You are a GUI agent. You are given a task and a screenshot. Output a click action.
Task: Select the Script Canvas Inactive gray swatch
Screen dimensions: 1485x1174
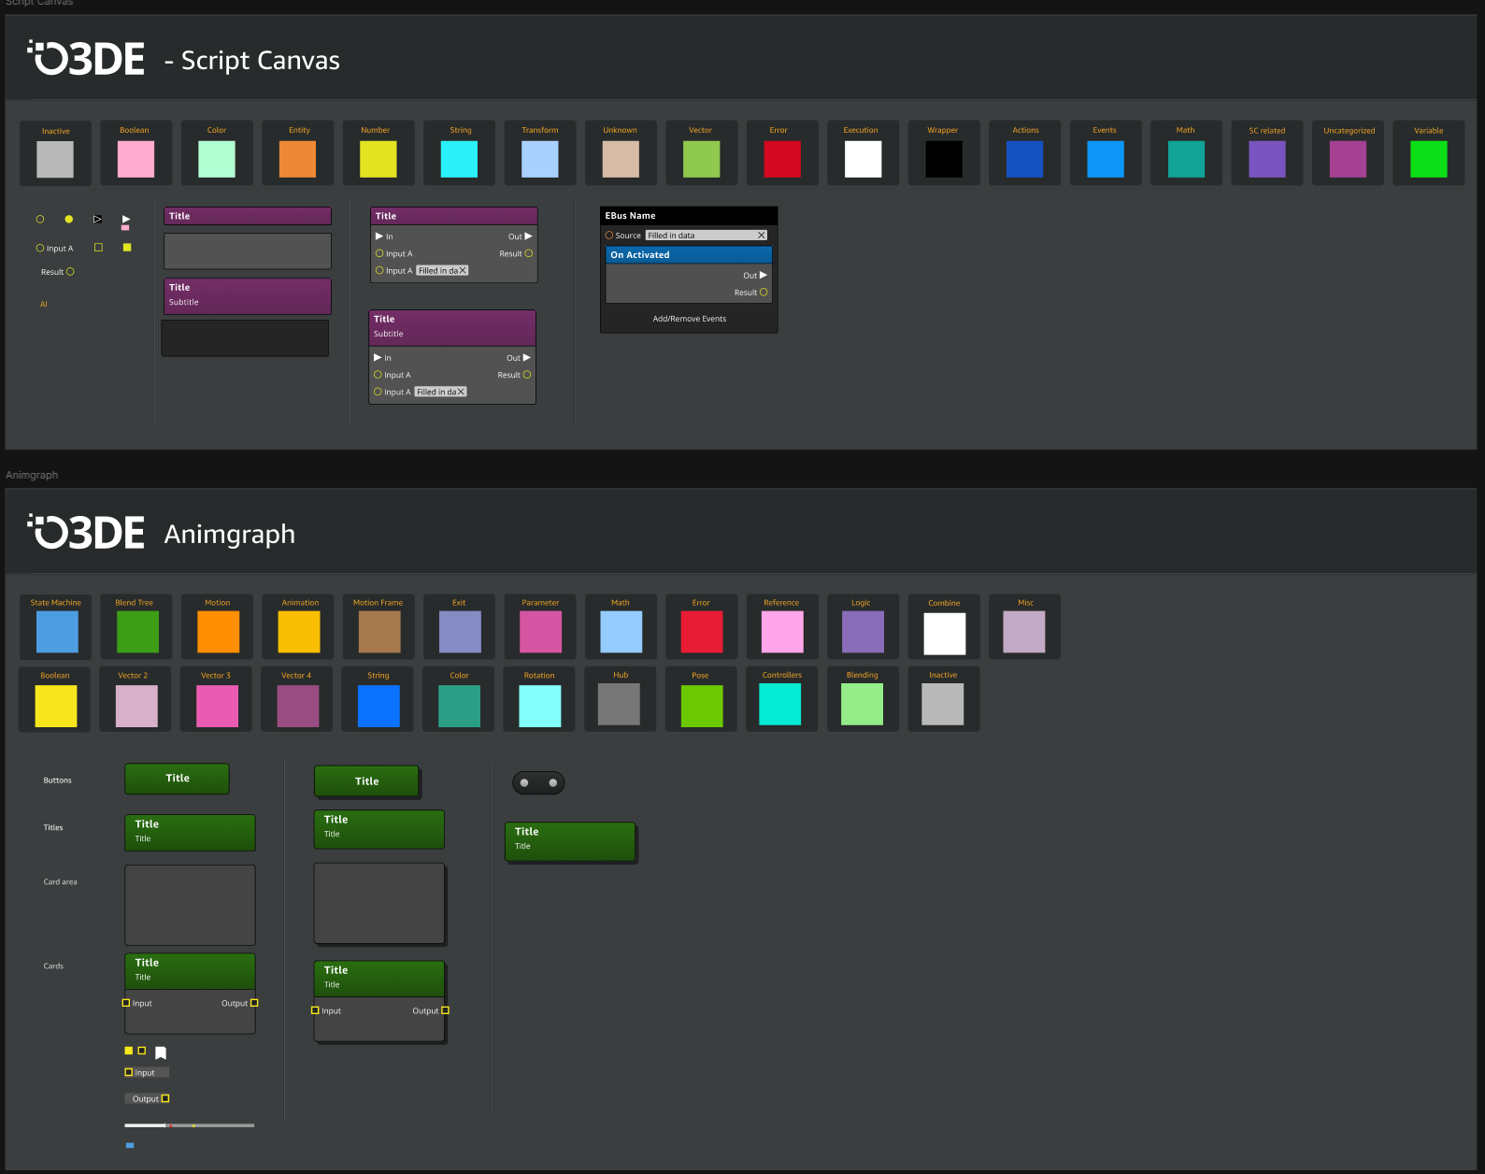(x=55, y=159)
